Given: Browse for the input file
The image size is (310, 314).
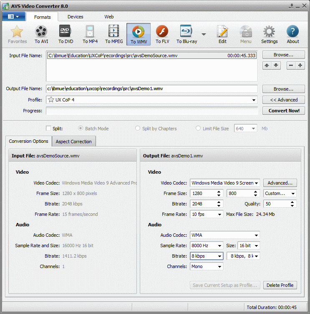Looking at the screenshot, I should pyautogui.click(x=284, y=55).
